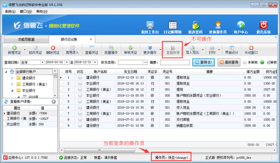
Task: Expand the 建设银行 tree node
Action: [x=12, y=78]
